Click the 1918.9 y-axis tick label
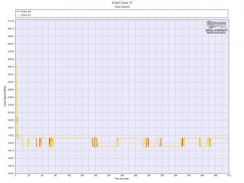The image size is (244, 183). pos(11,120)
